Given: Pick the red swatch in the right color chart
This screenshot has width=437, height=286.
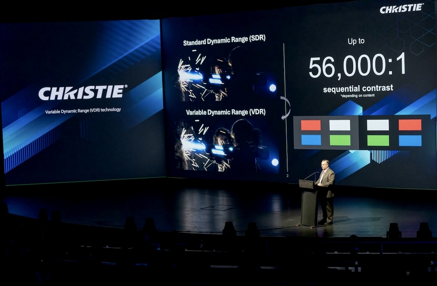Looking at the screenshot, I should click(x=410, y=125).
